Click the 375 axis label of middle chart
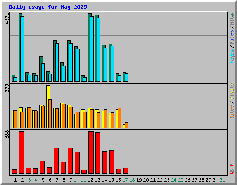 (7, 88)
